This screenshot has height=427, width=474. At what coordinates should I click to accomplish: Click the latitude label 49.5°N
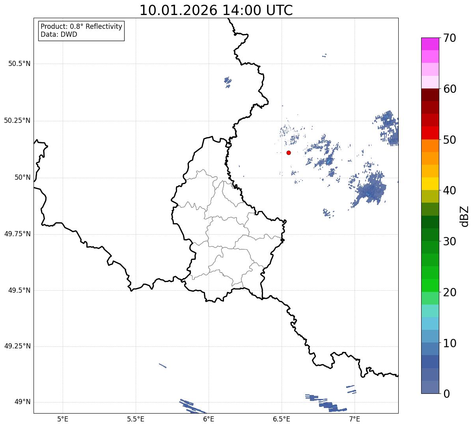[x=19, y=290]
